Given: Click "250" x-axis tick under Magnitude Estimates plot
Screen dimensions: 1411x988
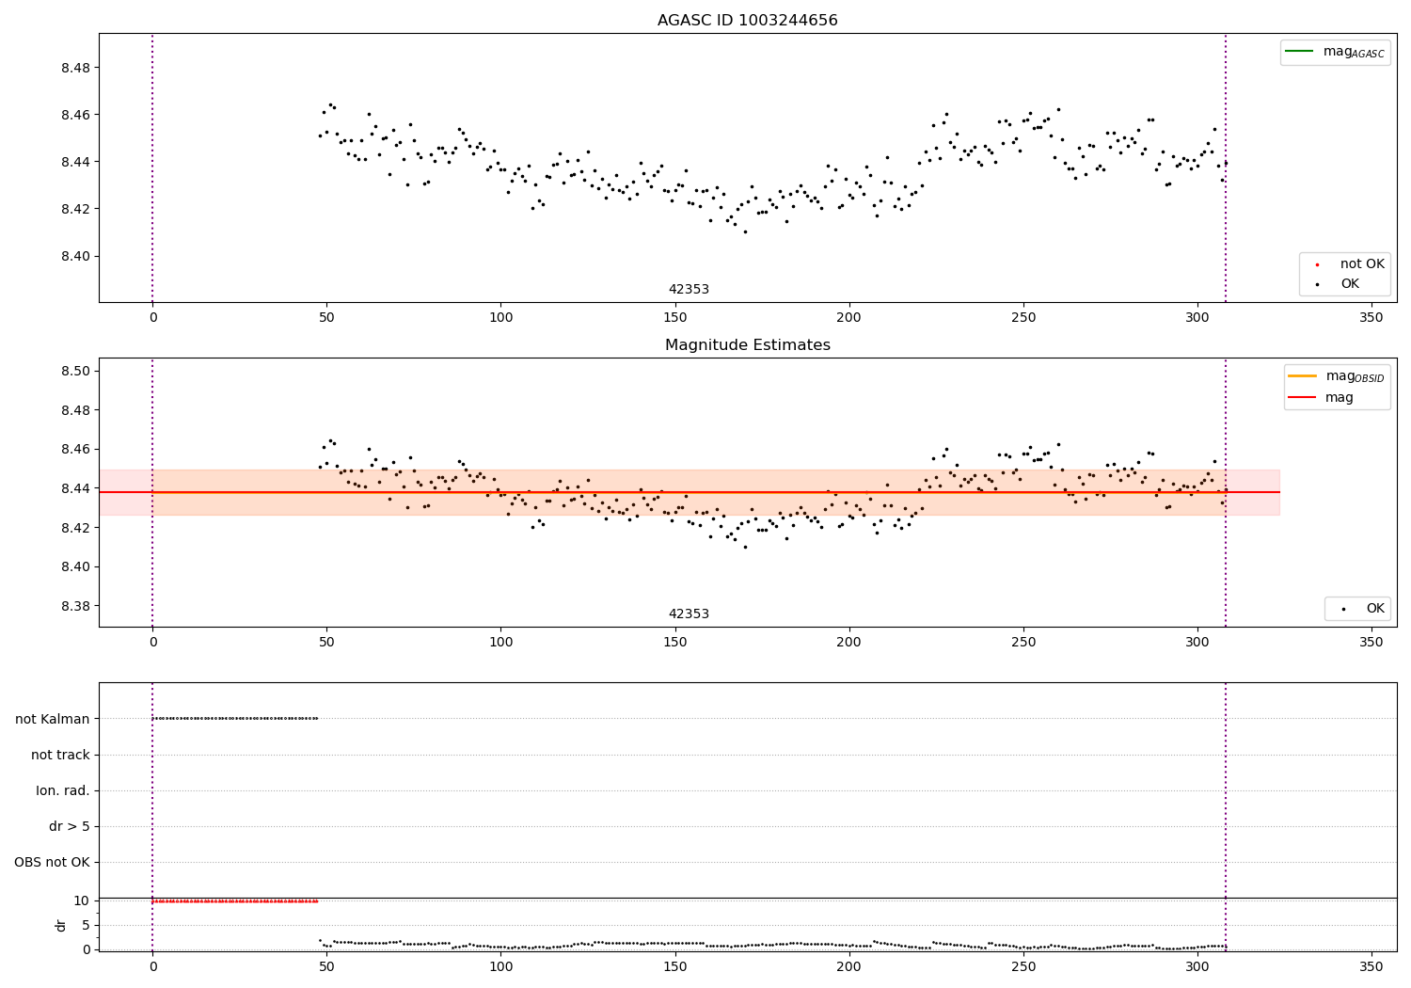Looking at the screenshot, I should point(1023,642).
